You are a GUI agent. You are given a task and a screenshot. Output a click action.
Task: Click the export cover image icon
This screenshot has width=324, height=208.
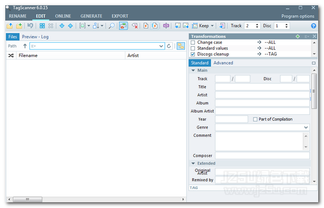coord(186,26)
